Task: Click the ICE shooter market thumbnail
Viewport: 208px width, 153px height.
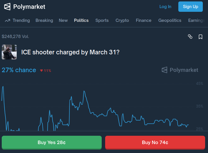Action: [9, 52]
